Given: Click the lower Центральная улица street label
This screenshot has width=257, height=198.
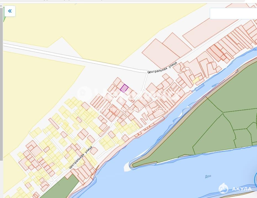Looking at the screenshot, I should coord(81,157).
